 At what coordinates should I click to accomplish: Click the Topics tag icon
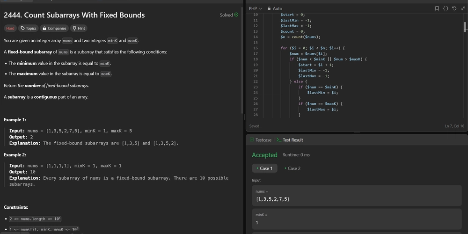point(22,29)
